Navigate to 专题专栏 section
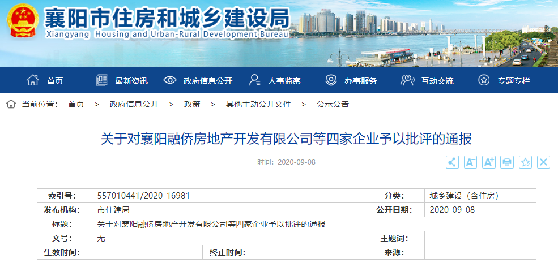 (504, 80)
